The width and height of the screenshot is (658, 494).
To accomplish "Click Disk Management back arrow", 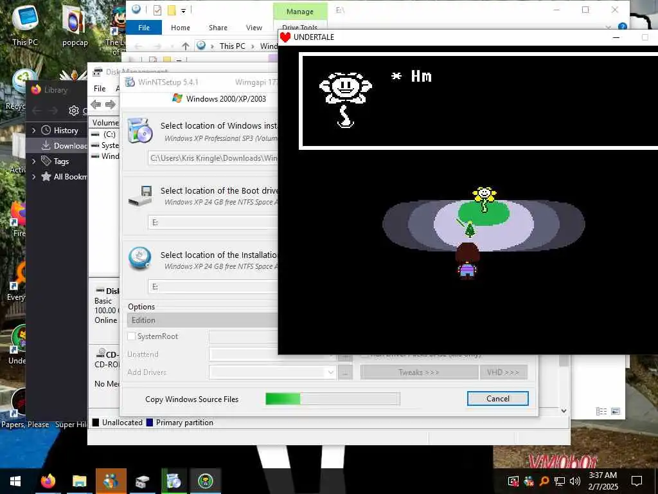I will point(96,104).
